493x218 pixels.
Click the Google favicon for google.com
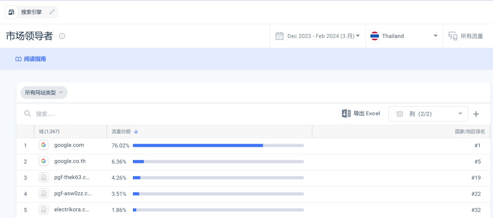[43, 145]
